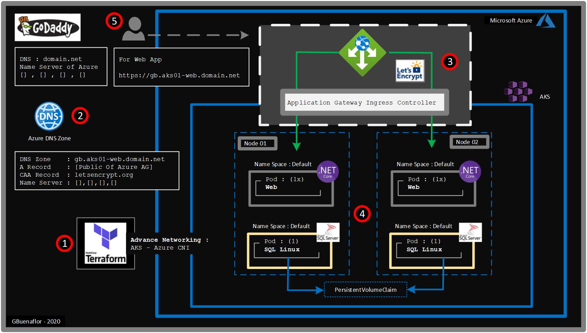Click the SQL Server logo in Node 01
587x333 pixels.
pyautogui.click(x=328, y=232)
